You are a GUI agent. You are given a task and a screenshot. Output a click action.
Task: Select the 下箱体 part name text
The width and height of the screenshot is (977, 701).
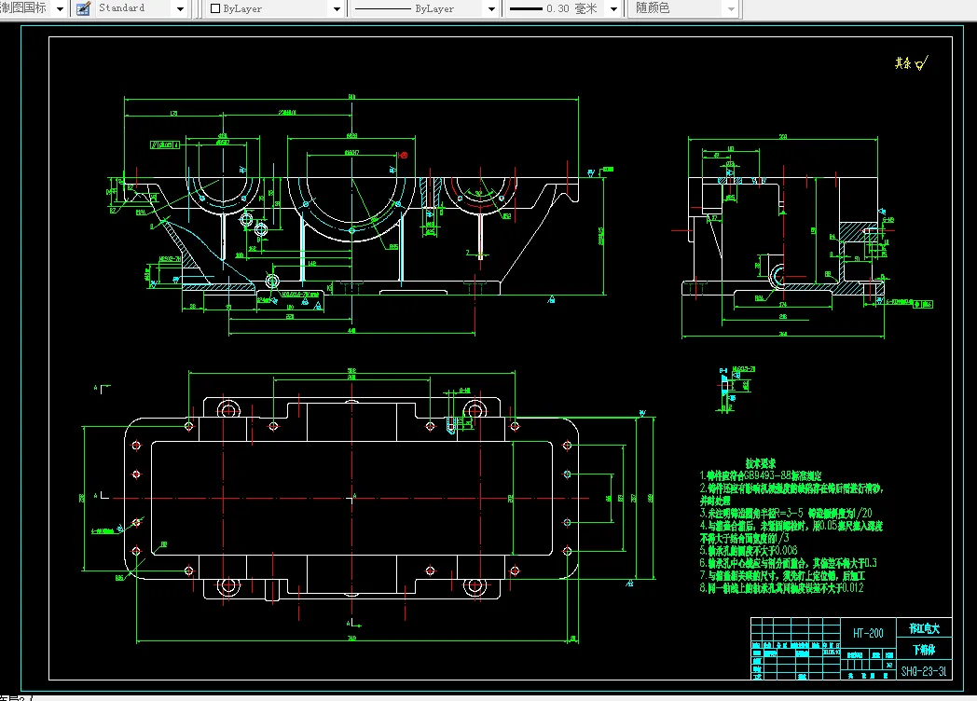924,650
